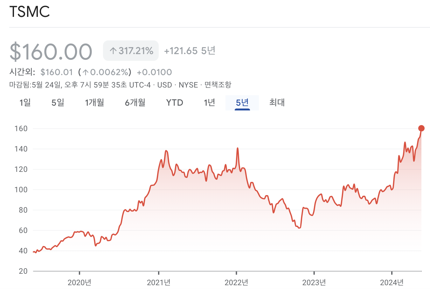Select the red endpoint dot on the chart

point(421,128)
